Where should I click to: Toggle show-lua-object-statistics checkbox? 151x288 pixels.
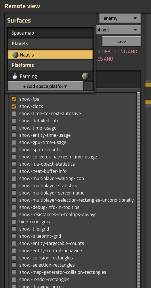[x=14, y=164]
